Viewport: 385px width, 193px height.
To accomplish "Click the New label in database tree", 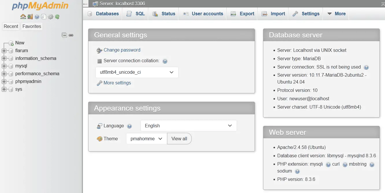I will click(x=20, y=43).
